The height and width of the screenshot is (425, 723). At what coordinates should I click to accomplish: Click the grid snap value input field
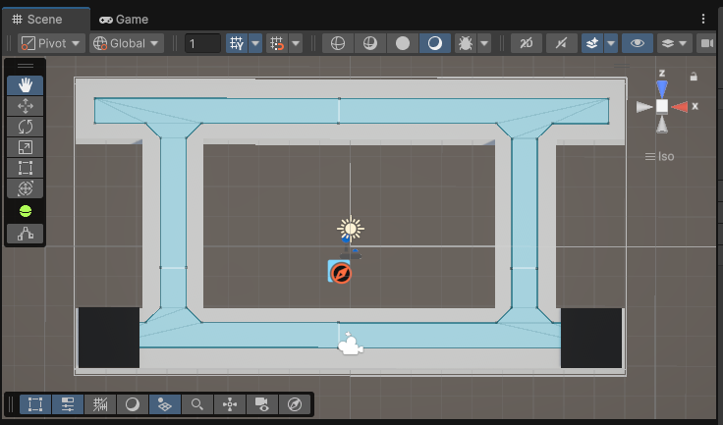point(202,43)
